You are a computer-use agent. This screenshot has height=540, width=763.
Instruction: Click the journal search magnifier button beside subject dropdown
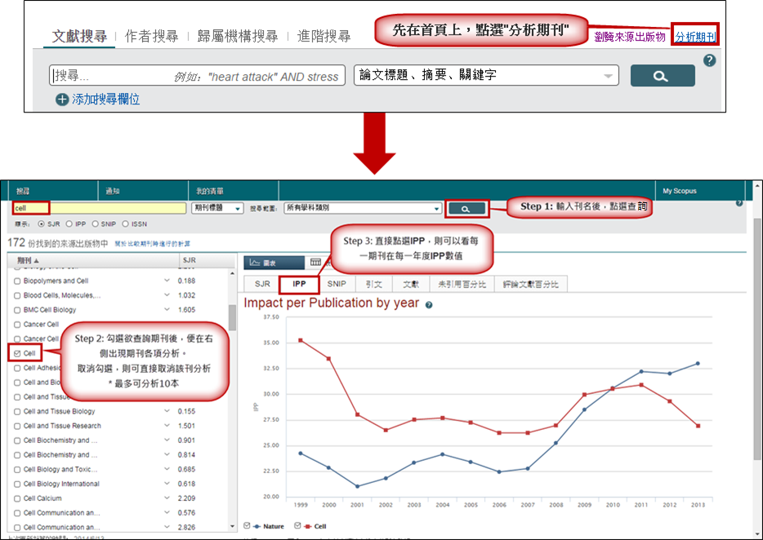tap(466, 209)
